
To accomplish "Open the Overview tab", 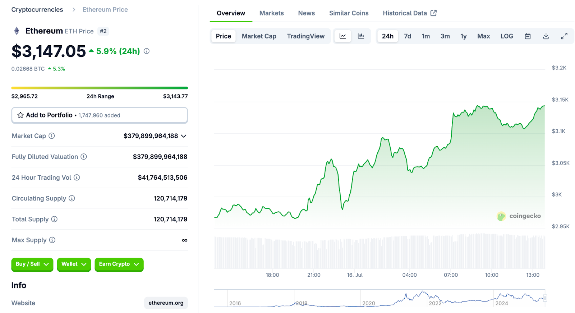I will click(x=231, y=13).
